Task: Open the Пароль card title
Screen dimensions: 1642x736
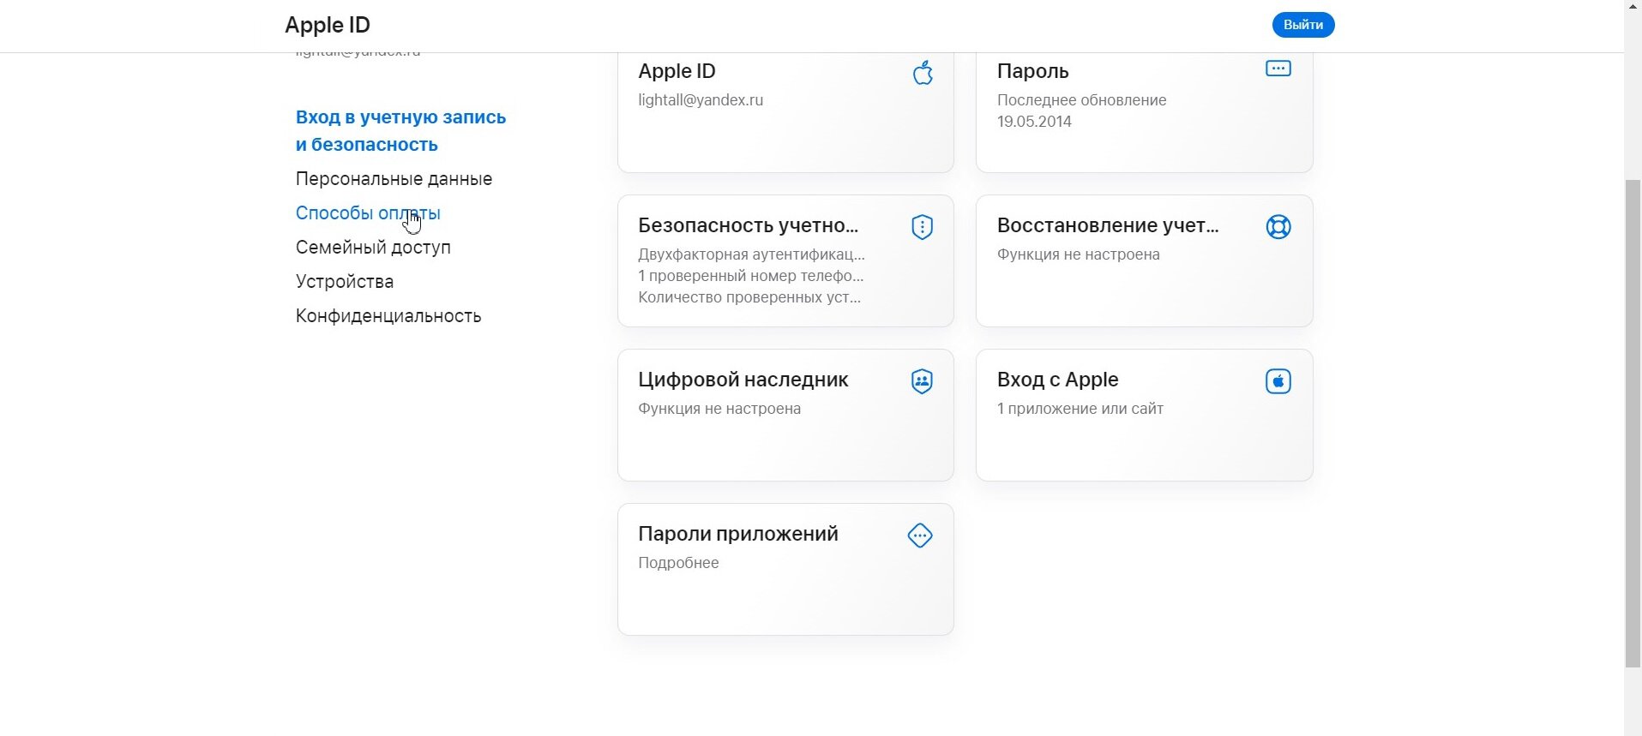Action: 1032,71
